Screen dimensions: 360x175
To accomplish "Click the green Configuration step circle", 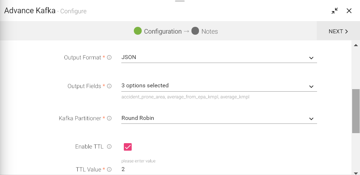I will tap(138, 31).
